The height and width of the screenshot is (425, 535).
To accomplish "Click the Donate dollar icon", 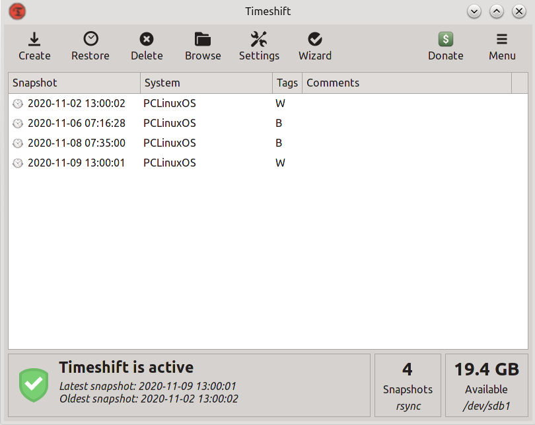I will point(446,39).
